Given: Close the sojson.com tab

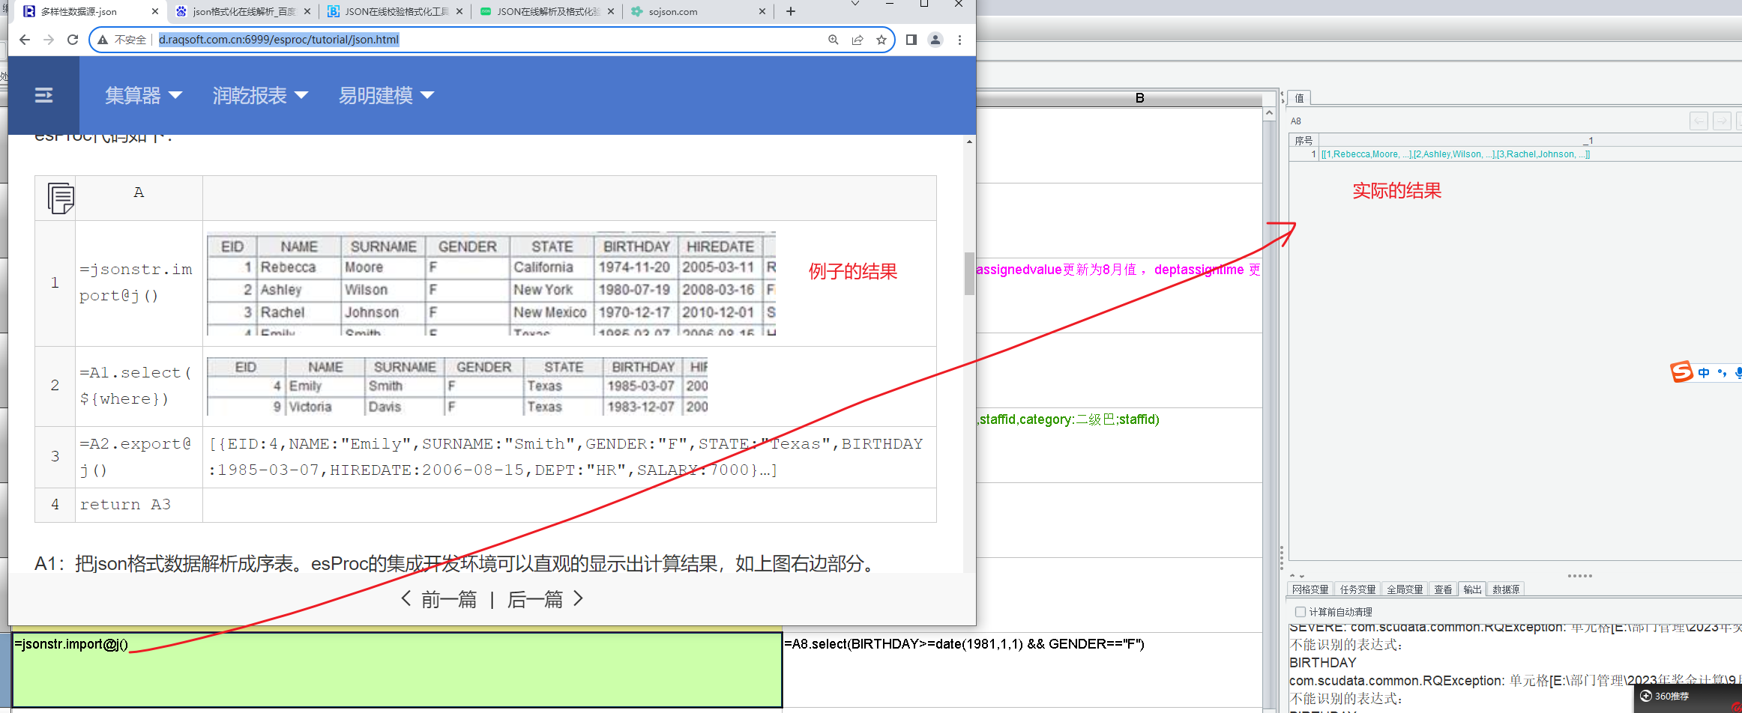Looking at the screenshot, I should (762, 11).
